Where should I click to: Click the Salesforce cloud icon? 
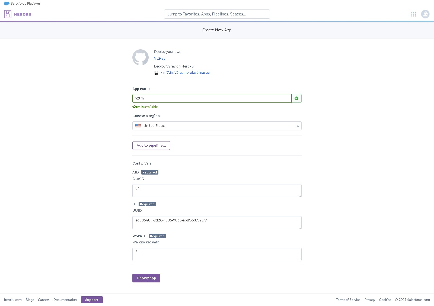click(x=7, y=4)
